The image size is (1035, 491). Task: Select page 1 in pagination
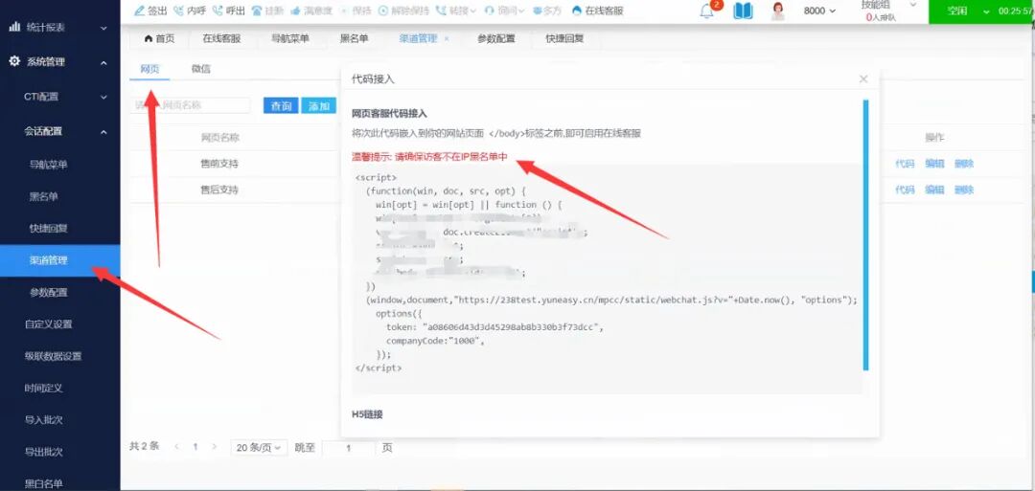point(195,447)
